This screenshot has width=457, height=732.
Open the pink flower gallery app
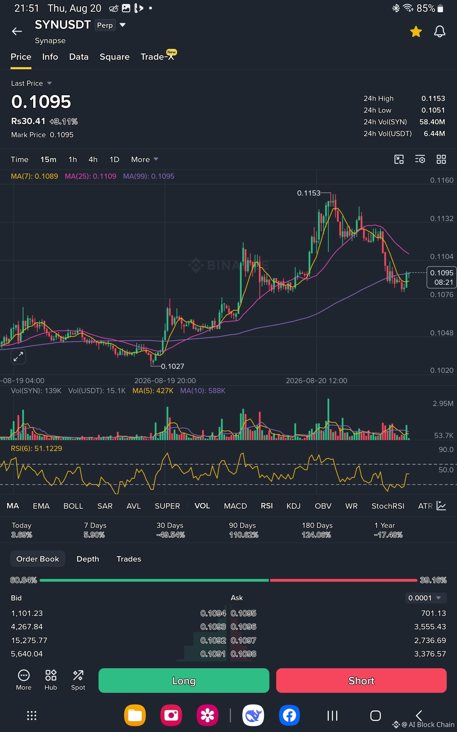coord(207,715)
